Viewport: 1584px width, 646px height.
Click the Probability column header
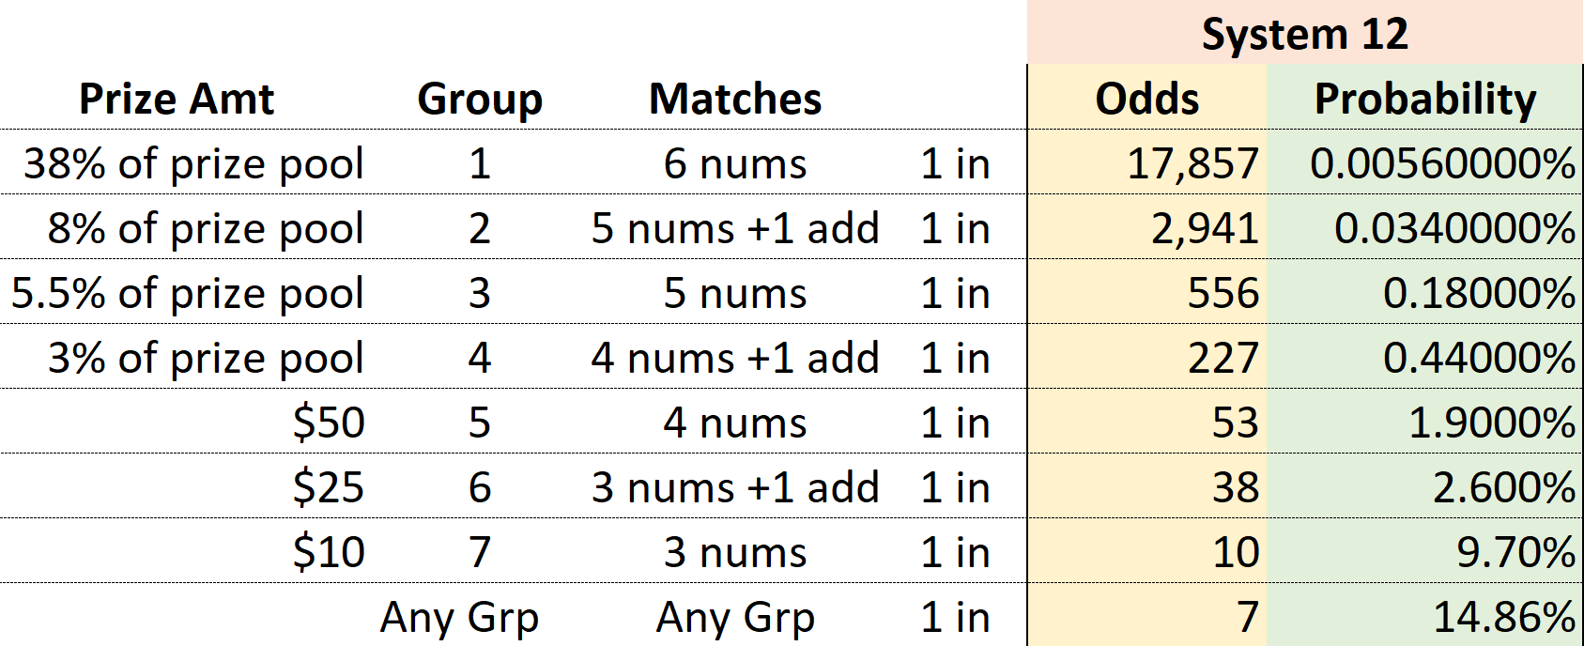point(1424,98)
